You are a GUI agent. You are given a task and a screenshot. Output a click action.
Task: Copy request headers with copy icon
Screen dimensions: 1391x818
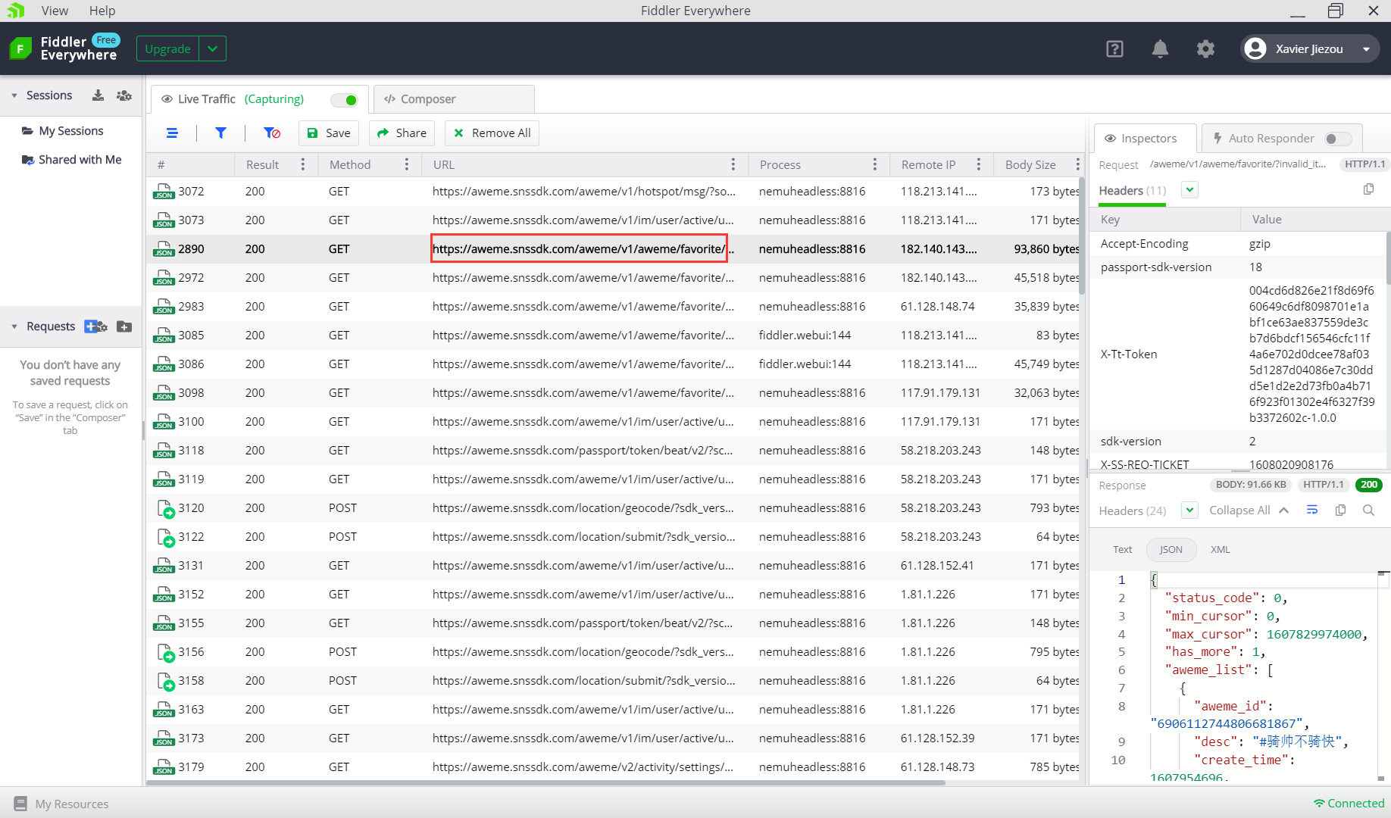[x=1368, y=189]
